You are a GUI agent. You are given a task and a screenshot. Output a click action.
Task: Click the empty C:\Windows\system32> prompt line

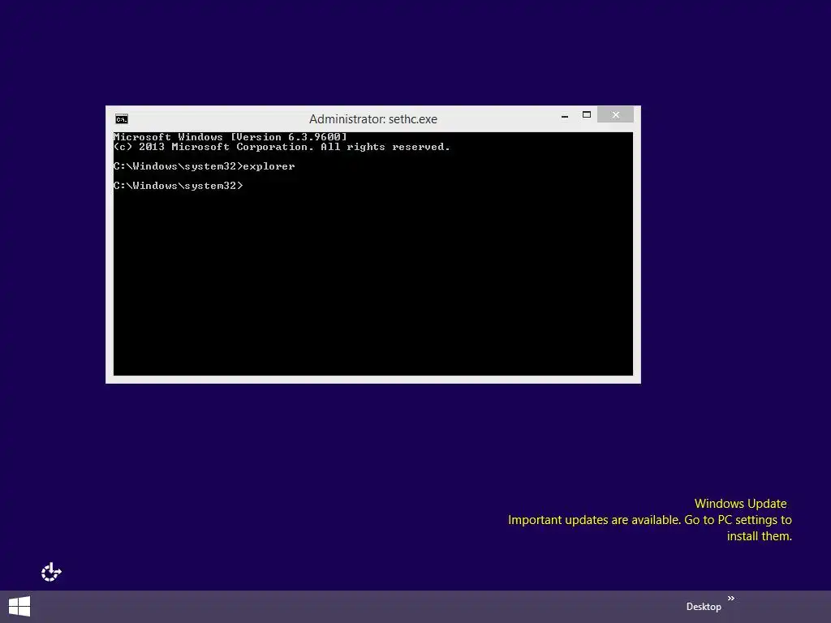coord(178,186)
